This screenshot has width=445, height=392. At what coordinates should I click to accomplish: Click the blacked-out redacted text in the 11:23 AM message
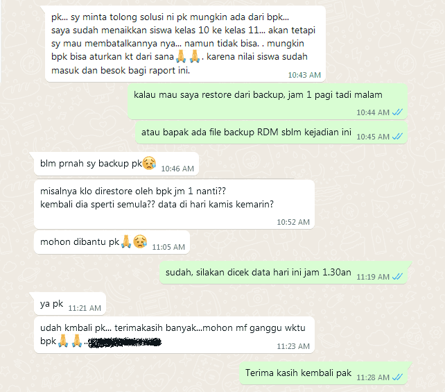click(x=125, y=342)
